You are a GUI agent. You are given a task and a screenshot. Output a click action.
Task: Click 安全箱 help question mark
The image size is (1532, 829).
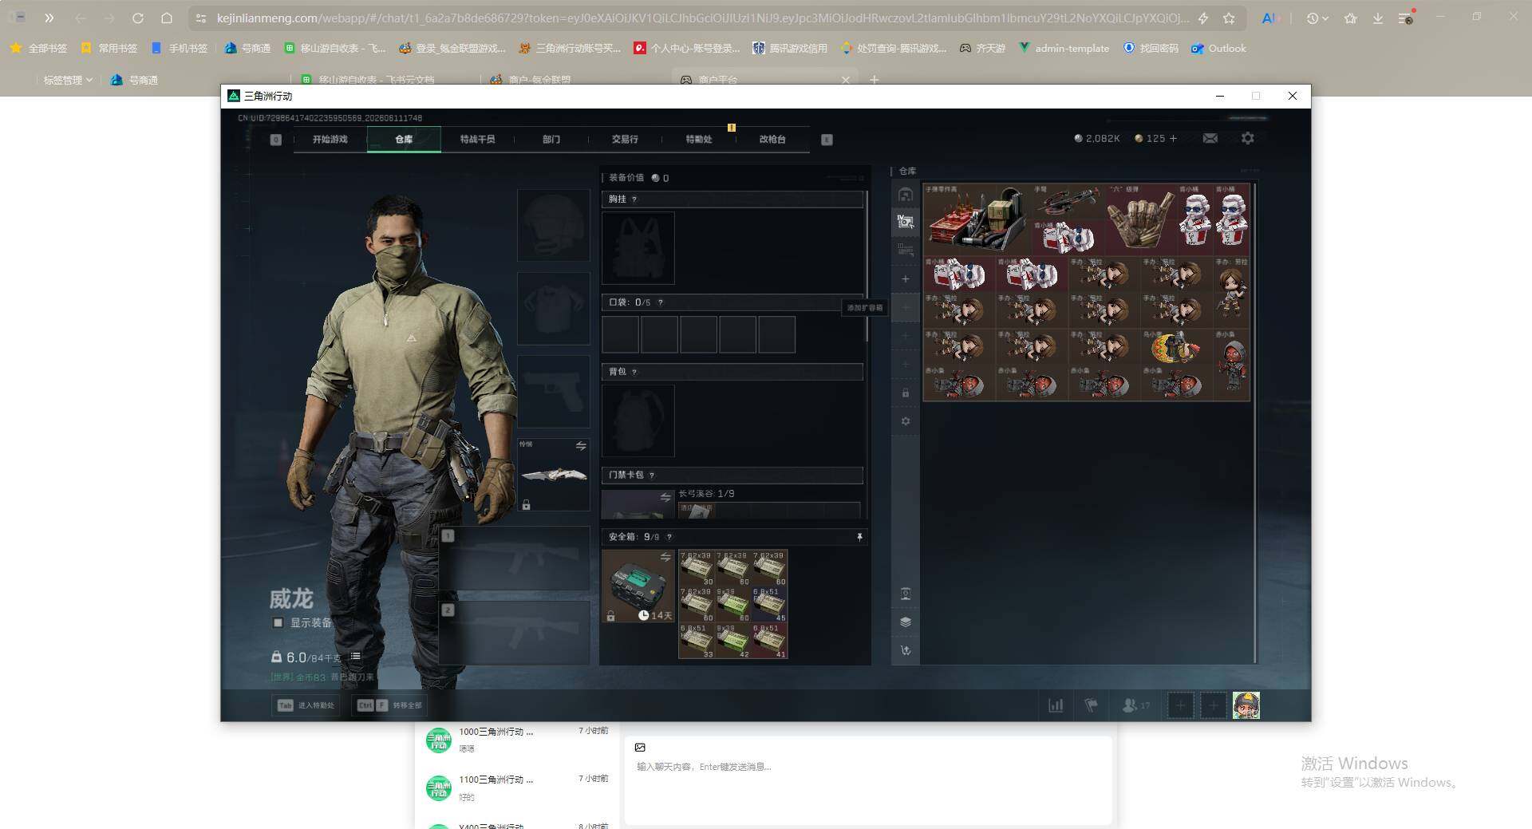[x=669, y=537]
